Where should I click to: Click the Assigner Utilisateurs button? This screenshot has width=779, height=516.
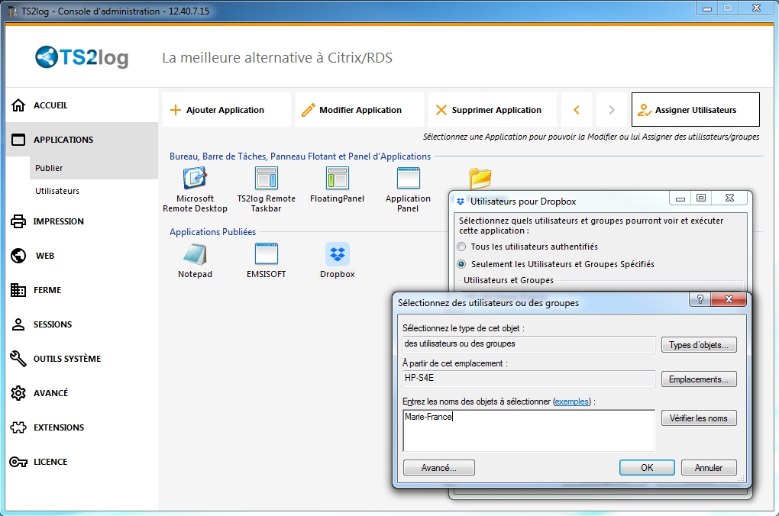(x=696, y=110)
